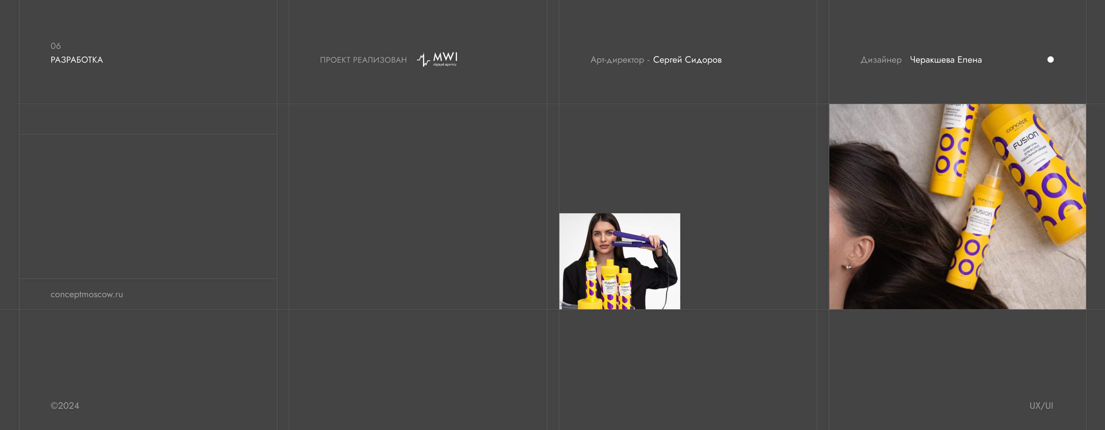Click art director name Сергей Сидоров
This screenshot has width=1105, height=430.
tap(687, 60)
